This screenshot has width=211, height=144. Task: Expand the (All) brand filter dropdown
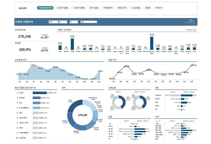click(x=89, y=22)
